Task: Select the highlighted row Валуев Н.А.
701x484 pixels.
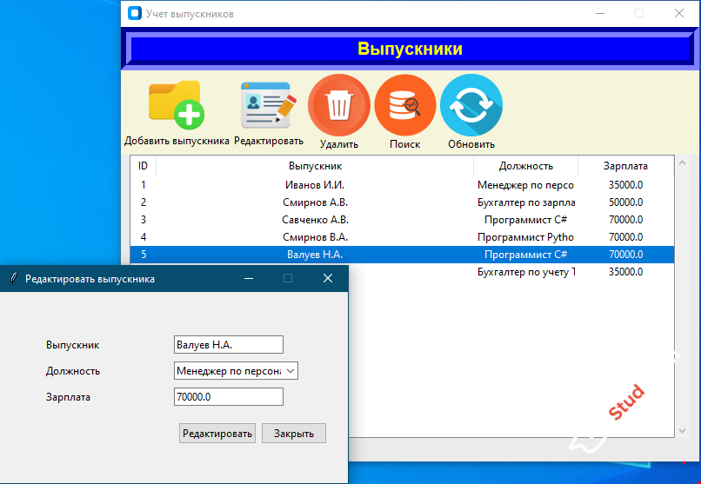Action: point(402,255)
